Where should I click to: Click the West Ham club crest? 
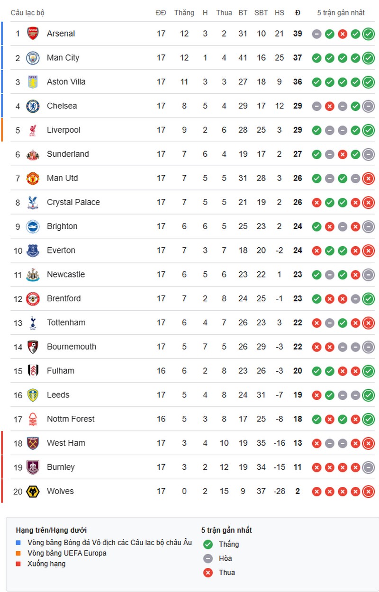pyautogui.click(x=33, y=443)
